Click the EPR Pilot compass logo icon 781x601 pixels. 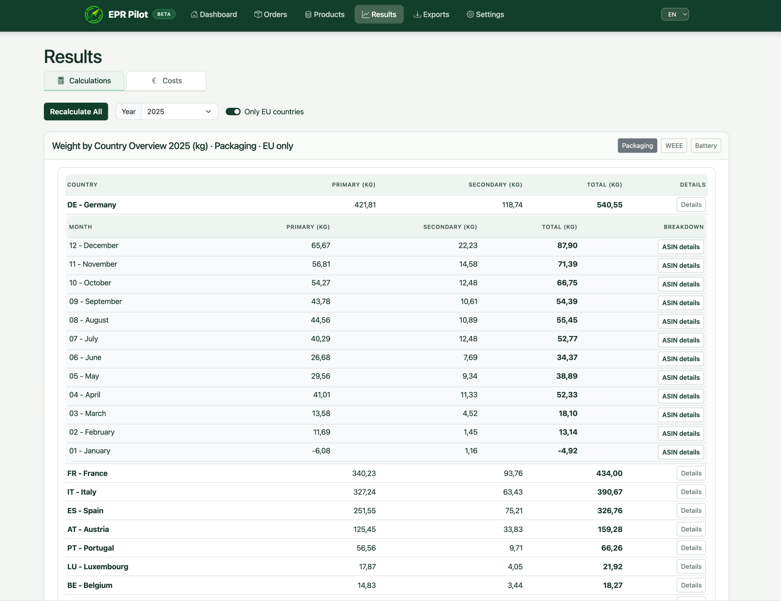(94, 14)
